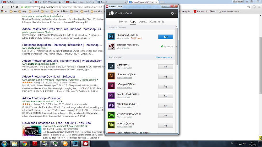Switch to the YouTube browser tab
The height and width of the screenshot is (147, 262).
point(17,2)
